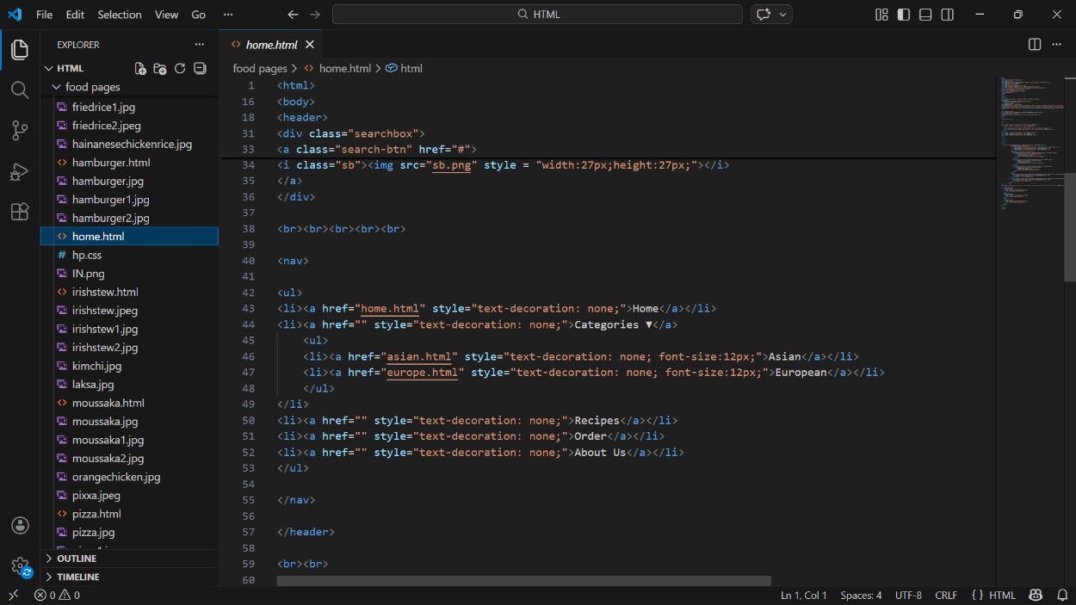Screen dimensions: 1076x605
Task: Click the New File icon in Explorer
Action: [x=140, y=69]
